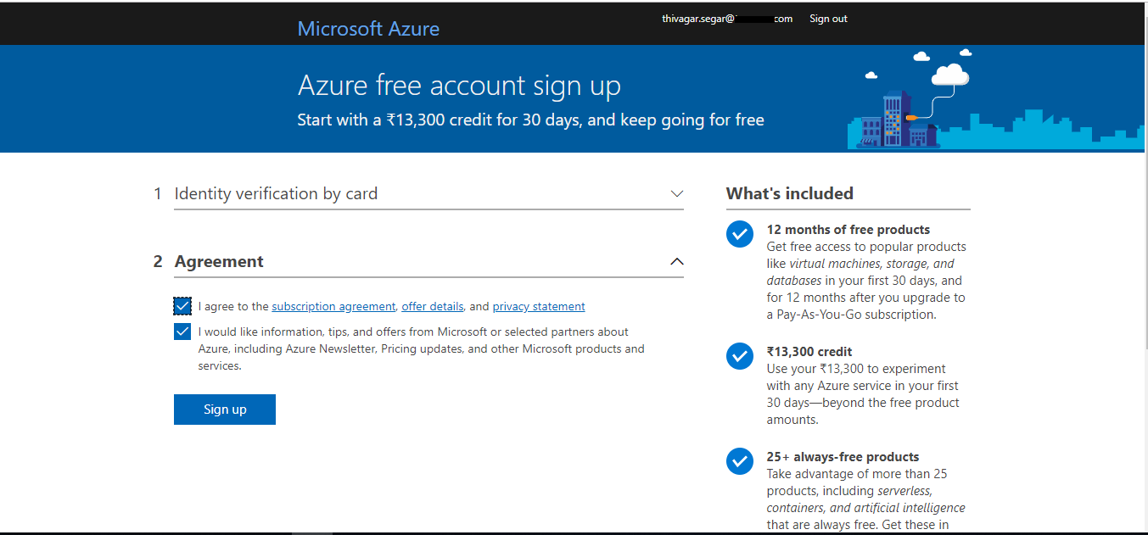Click the 'Azure free account sign up' banner title
1148x535 pixels.
[459, 86]
